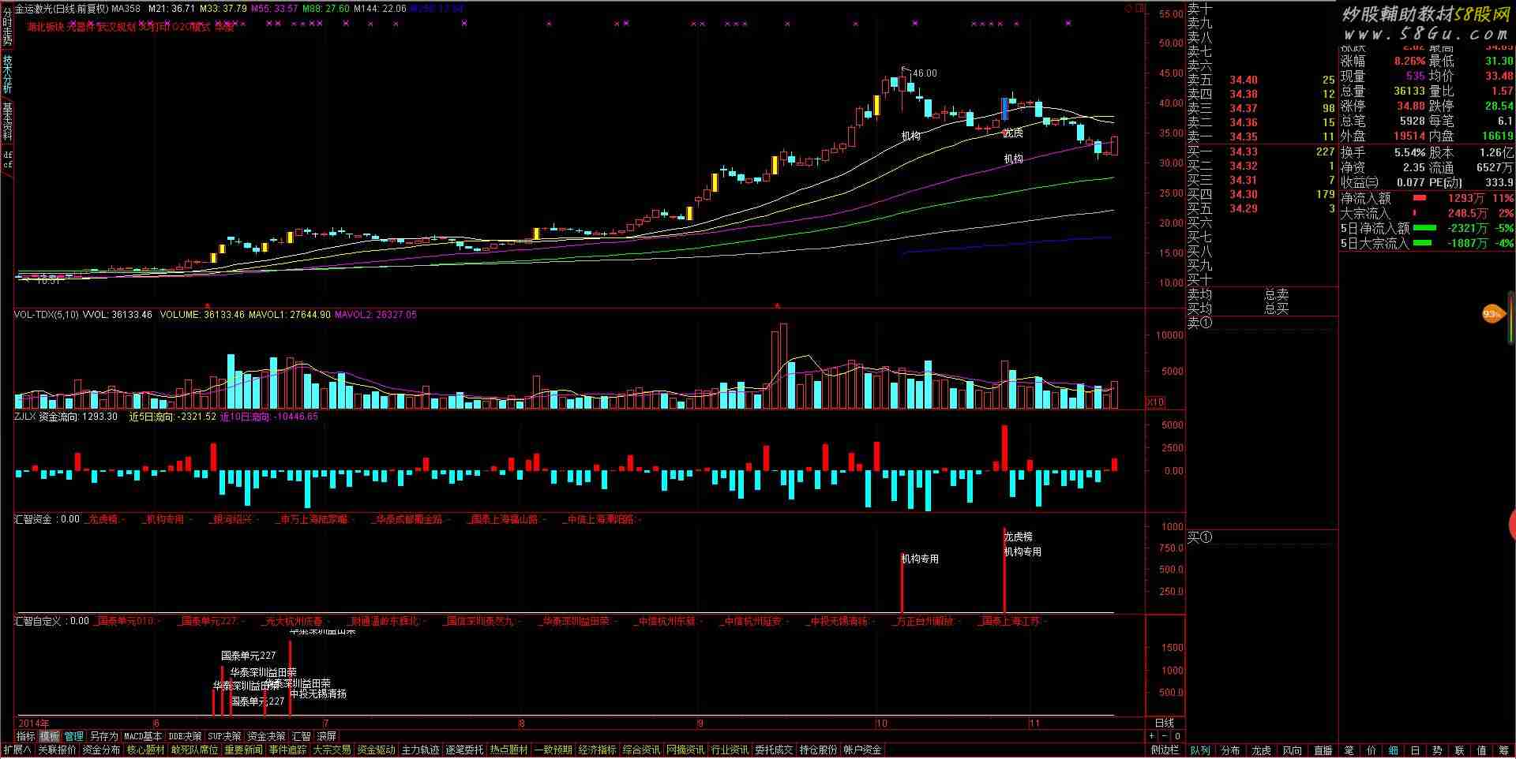Click the 值 tab at bottom right
This screenshot has height=759, width=1516.
pyautogui.click(x=1481, y=750)
